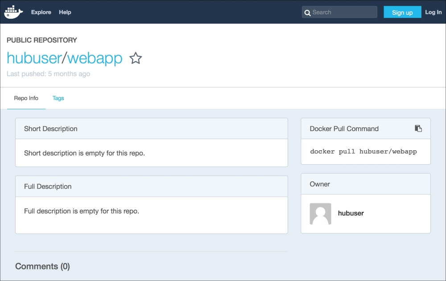
Task: Copy the Docker pull command
Action: [x=418, y=128]
